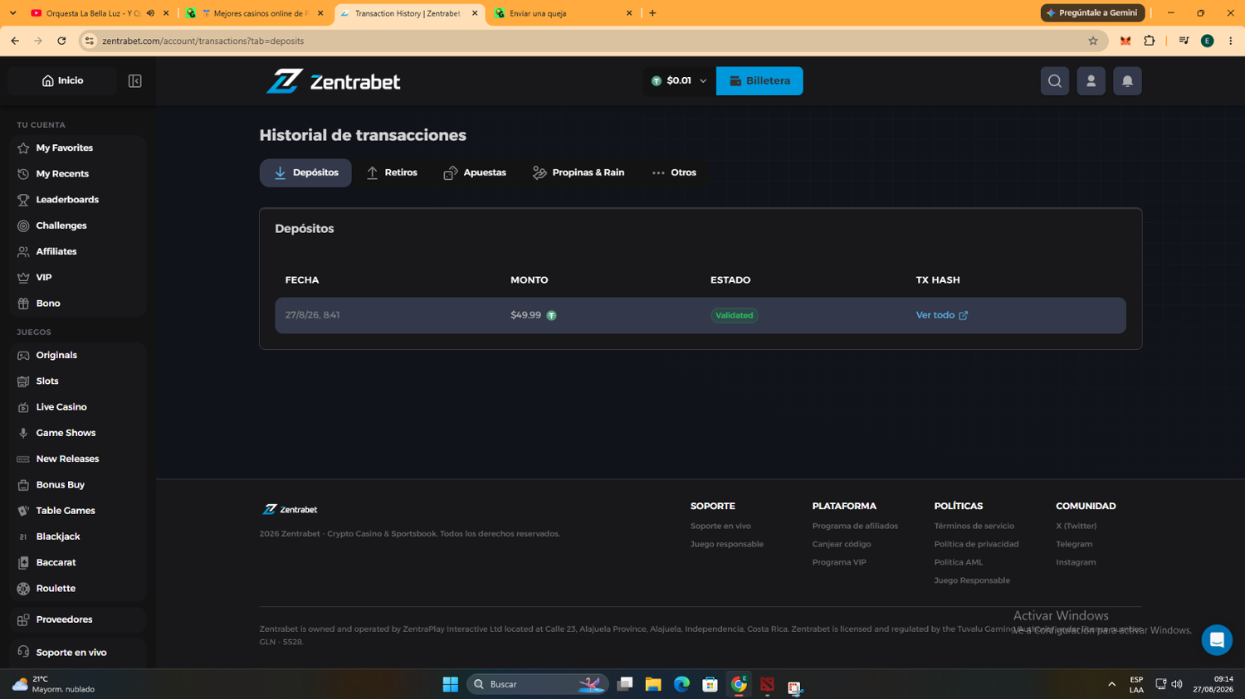Open the Chrome menu three dots
Image resolution: width=1245 pixels, height=699 pixels.
(x=1231, y=41)
